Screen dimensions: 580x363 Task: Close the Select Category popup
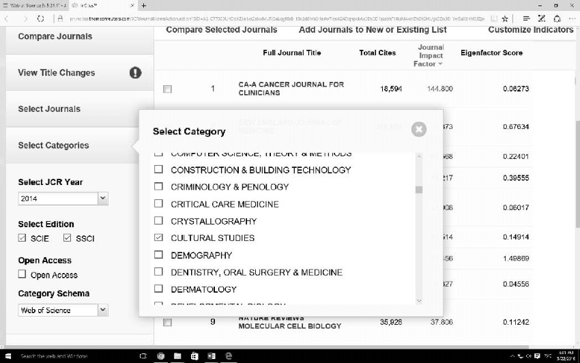[x=419, y=129]
